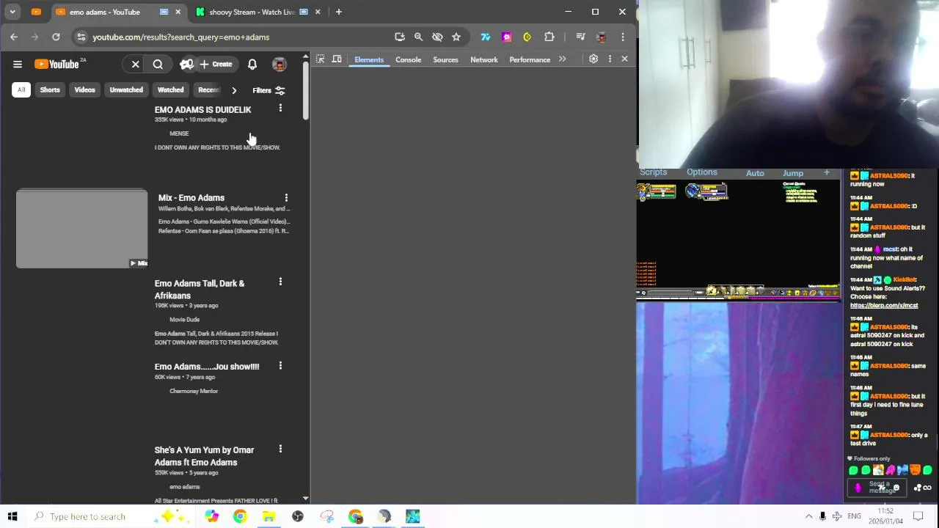939x528 pixels.
Task: Open the YouTube guide hamburger menu
Action: pos(18,65)
